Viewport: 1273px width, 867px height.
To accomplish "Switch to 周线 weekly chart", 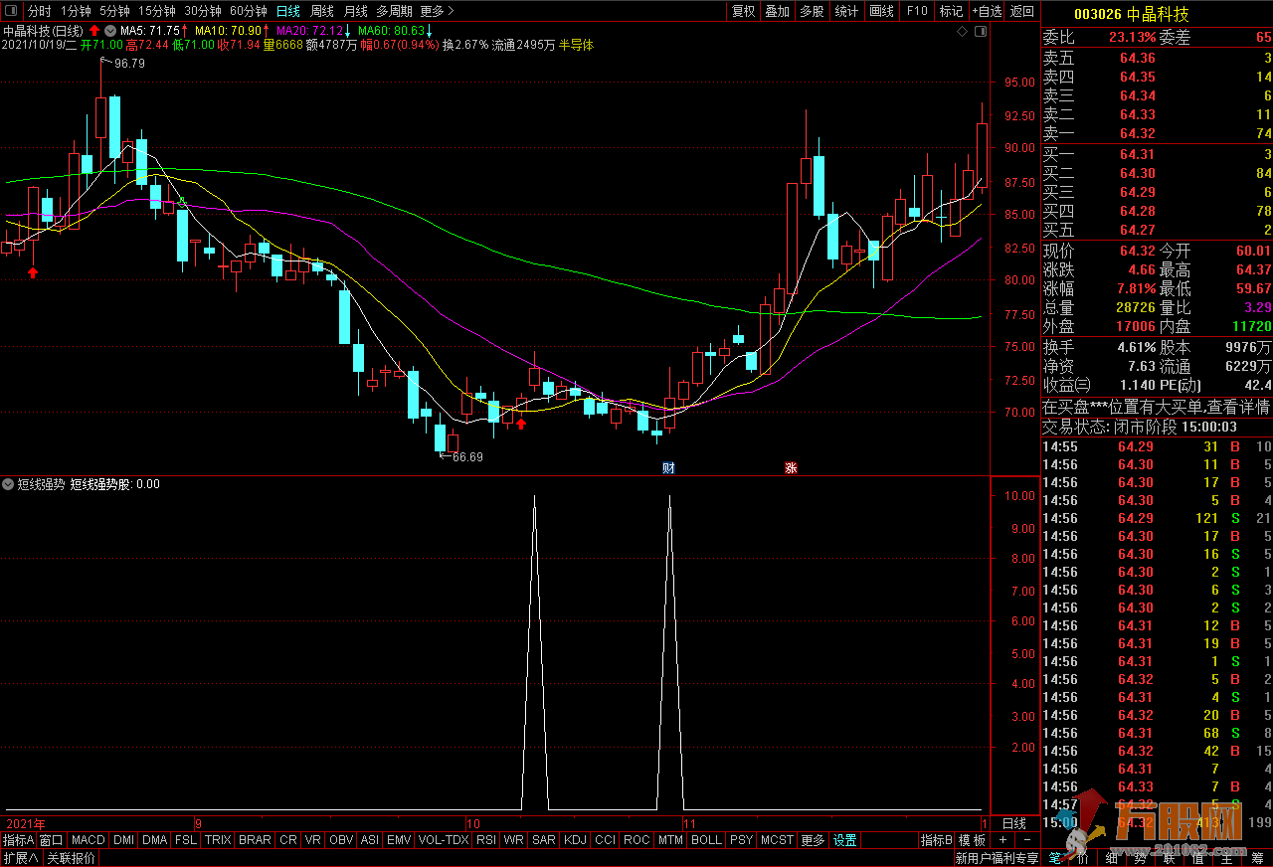I will click(322, 11).
